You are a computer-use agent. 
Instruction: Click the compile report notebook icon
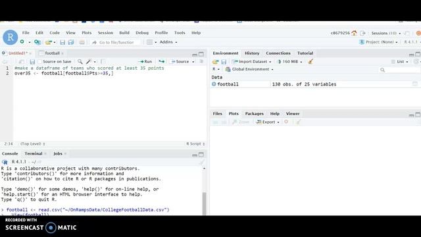pos(103,62)
